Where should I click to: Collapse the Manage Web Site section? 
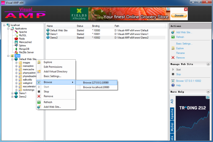pyautogui.click(x=208, y=64)
